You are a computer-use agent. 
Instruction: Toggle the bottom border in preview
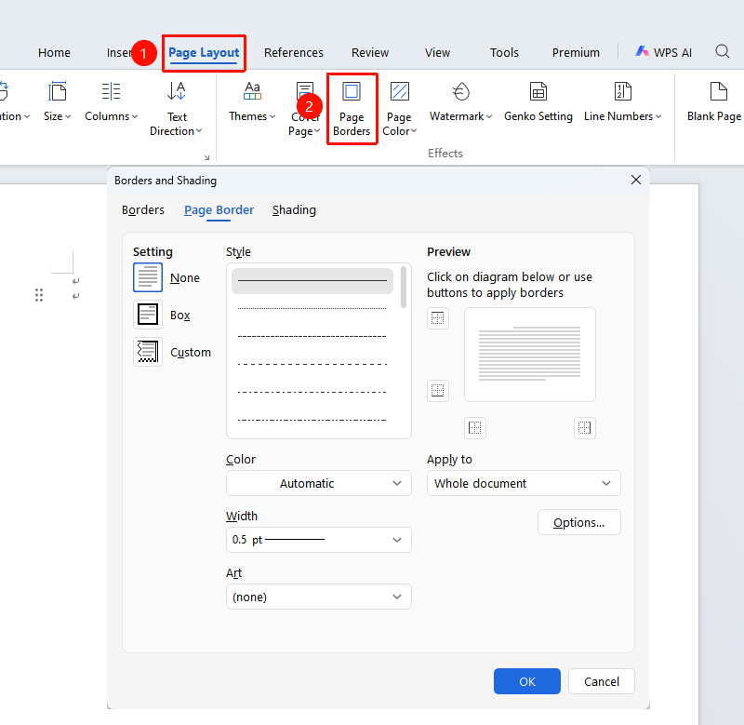[x=437, y=391]
